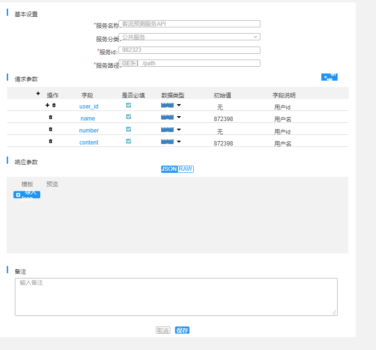This screenshot has width=376, height=350.
Task: Click the Cancel button
Action: (163, 330)
